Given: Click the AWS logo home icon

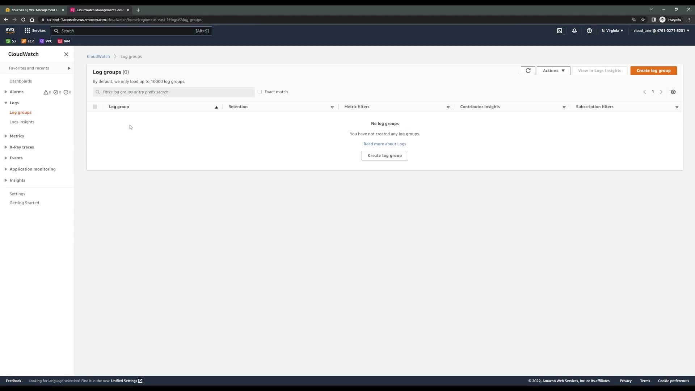Looking at the screenshot, I should (10, 30).
